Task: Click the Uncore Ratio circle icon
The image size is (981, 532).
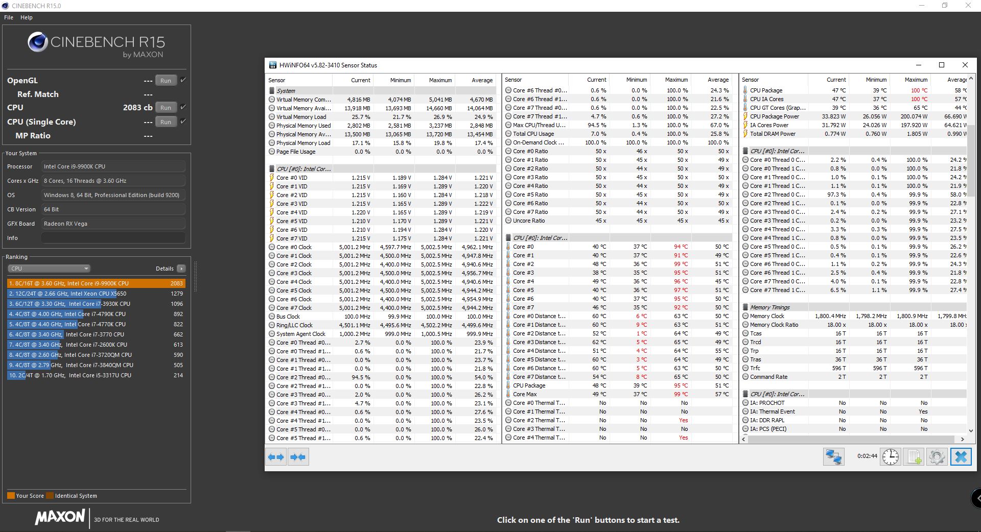Action: (508, 221)
